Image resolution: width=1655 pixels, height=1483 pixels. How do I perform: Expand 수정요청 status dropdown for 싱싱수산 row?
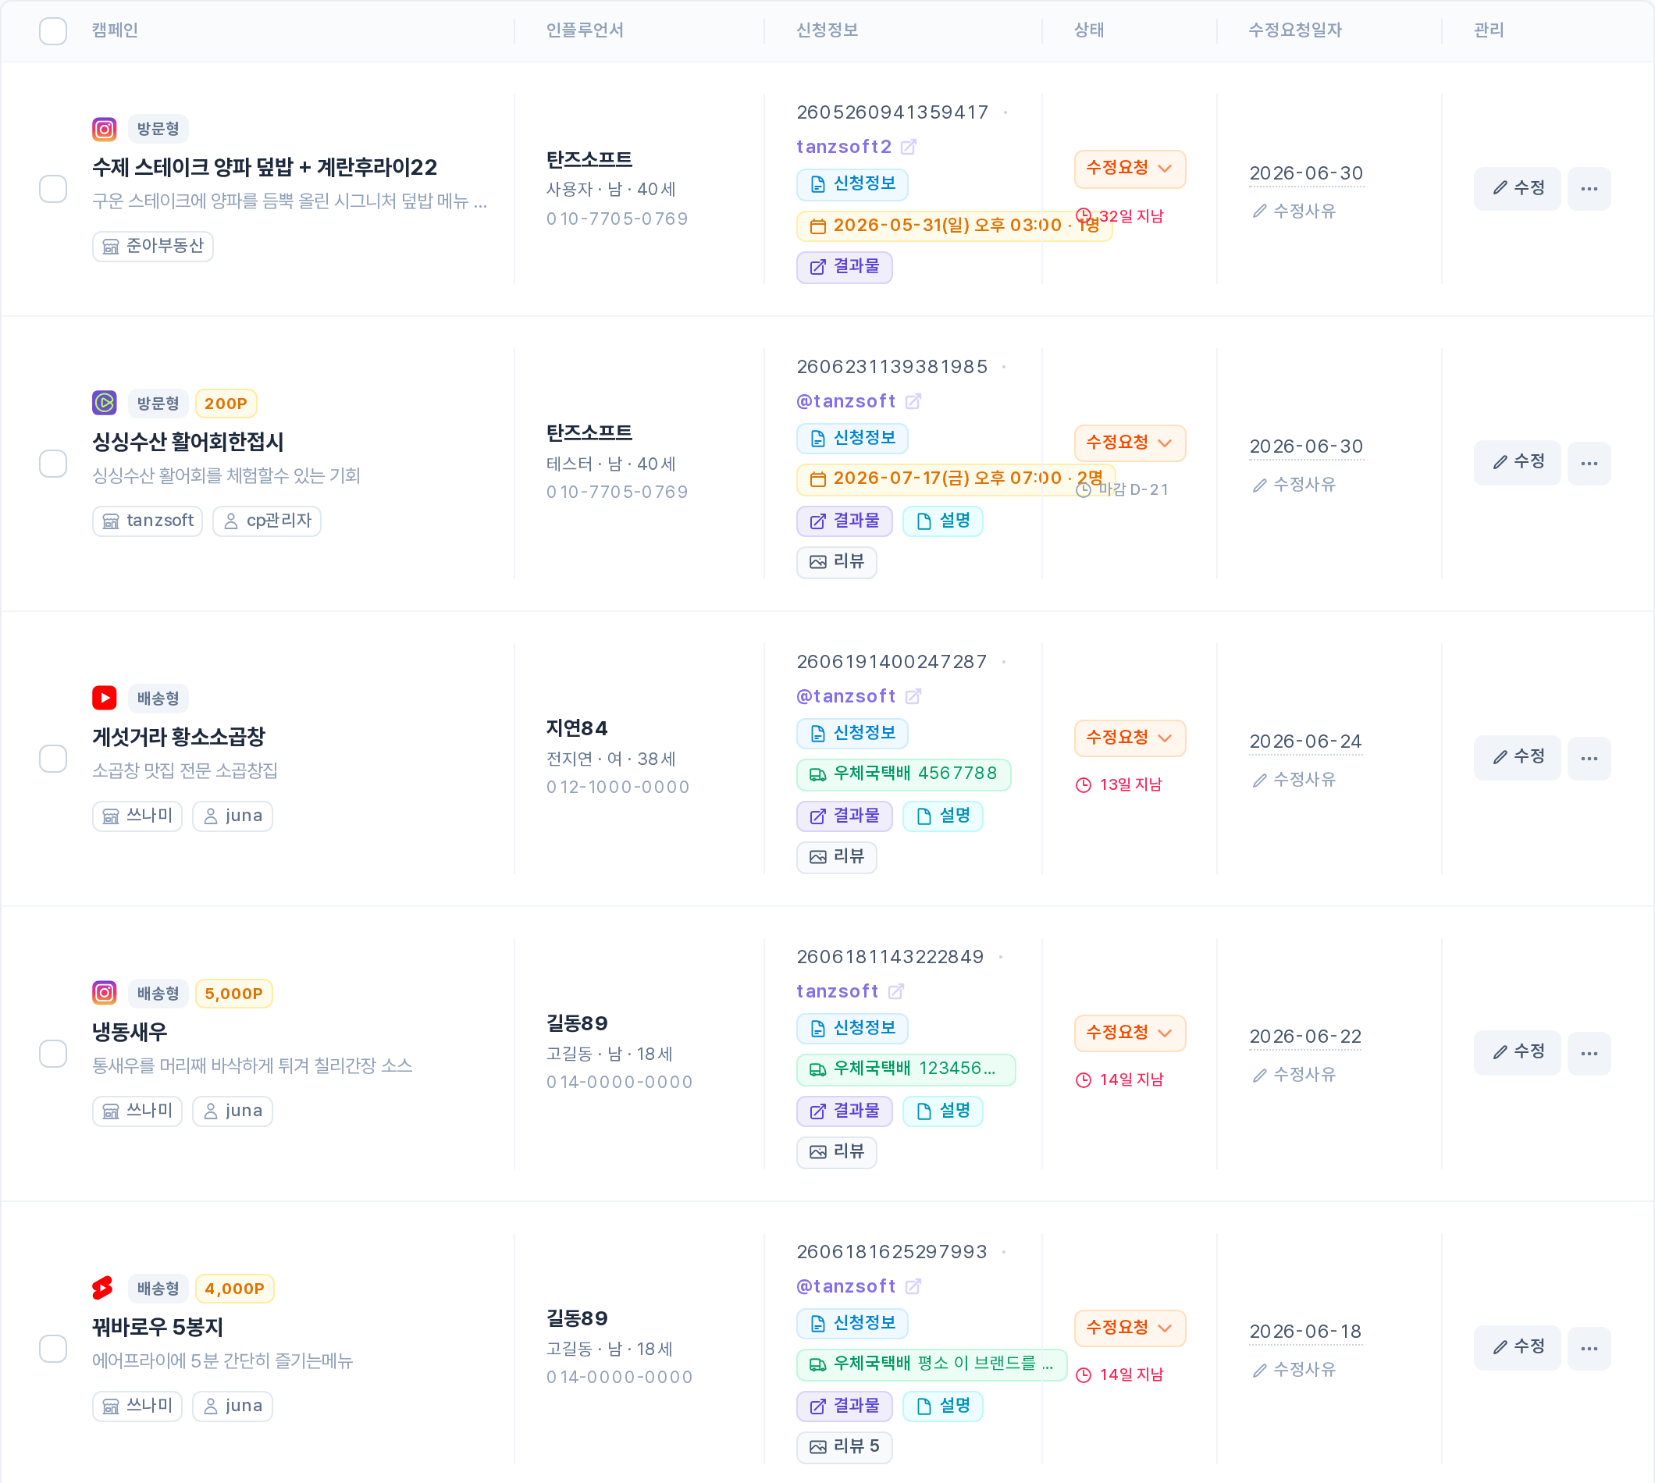pos(1130,443)
